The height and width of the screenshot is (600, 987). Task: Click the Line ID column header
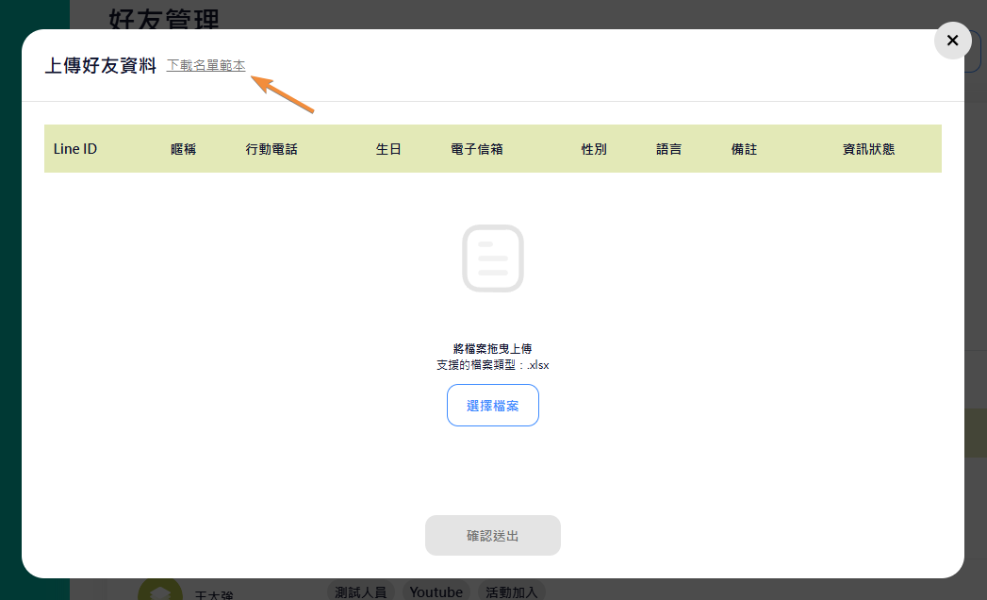[x=75, y=149]
